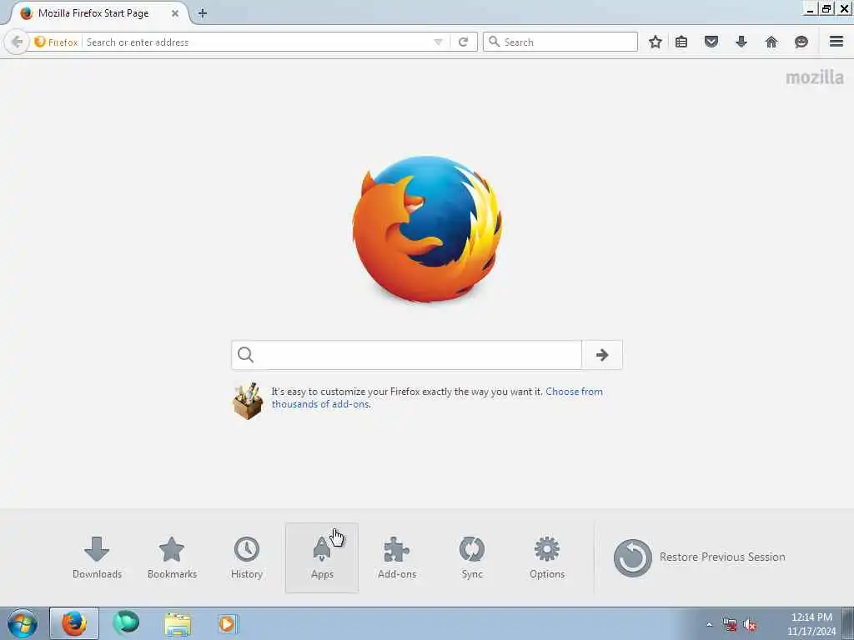Click the muted volume tray icon
The width and height of the screenshot is (854, 640).
click(x=750, y=625)
